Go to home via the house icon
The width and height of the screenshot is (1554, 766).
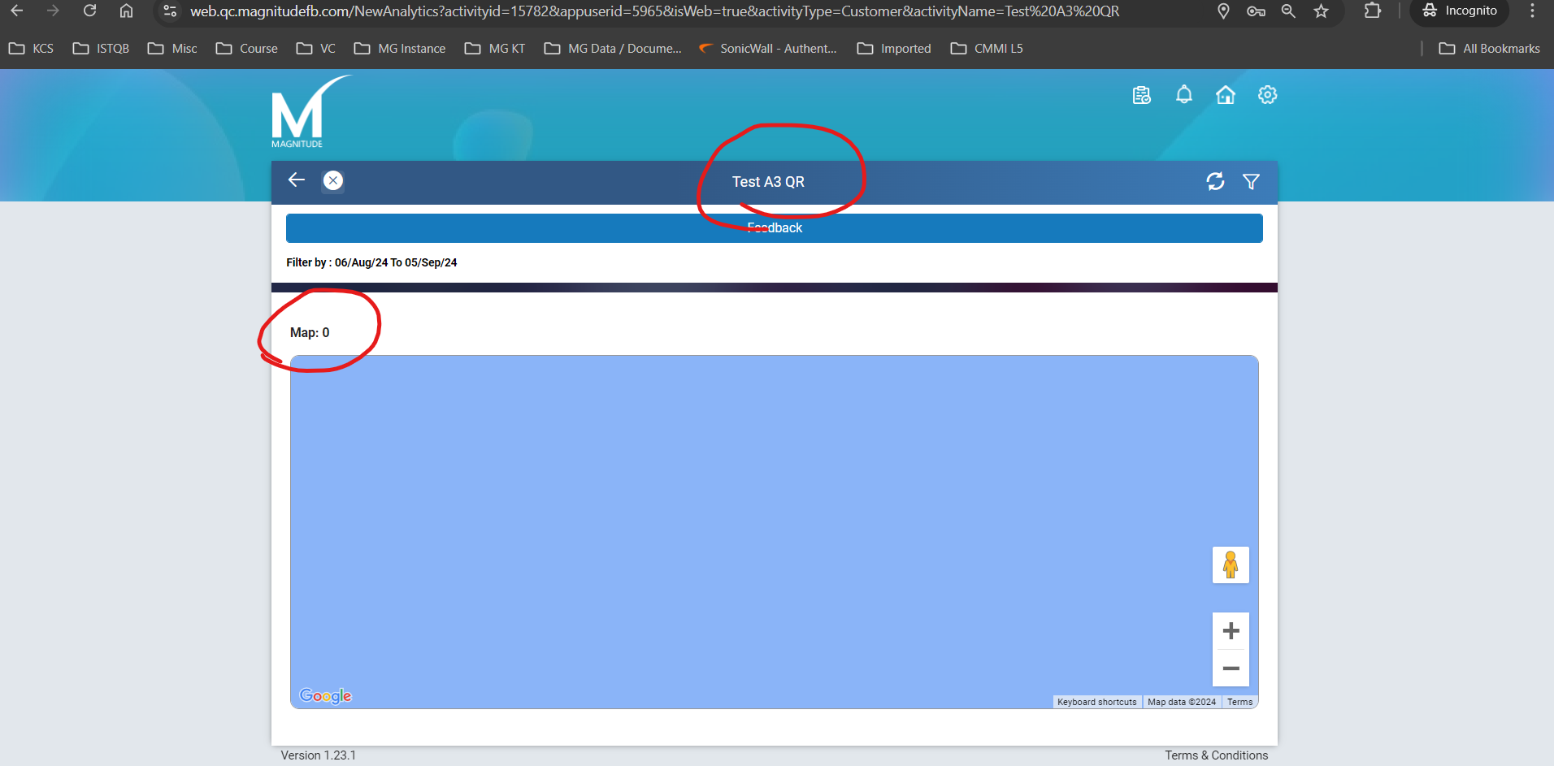click(x=1225, y=95)
